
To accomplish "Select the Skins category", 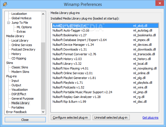I will [9, 63].
